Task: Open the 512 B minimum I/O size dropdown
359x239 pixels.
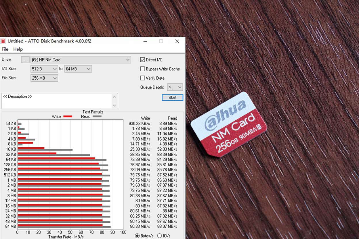Action: point(44,69)
